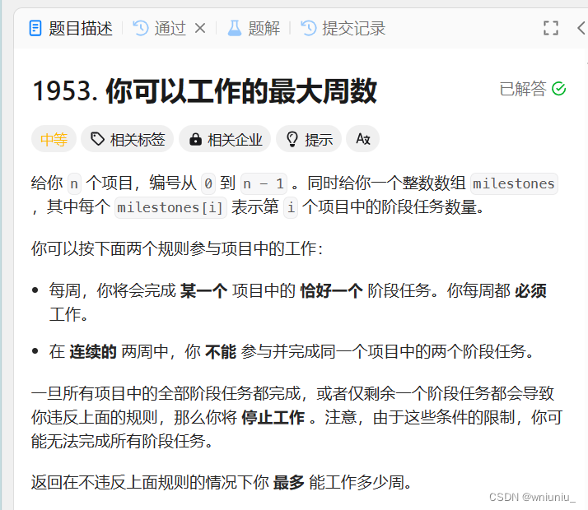Click the 中等 difficulty badge
588x510 pixels.
[54, 139]
